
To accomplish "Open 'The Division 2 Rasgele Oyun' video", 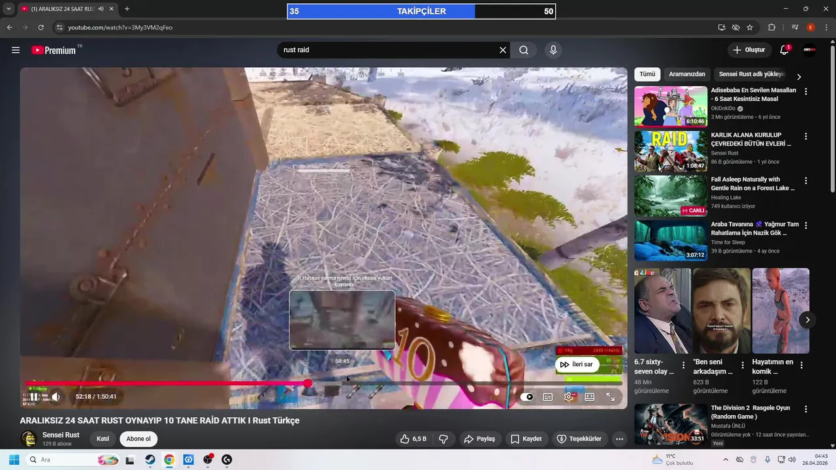I will pyautogui.click(x=671, y=424).
